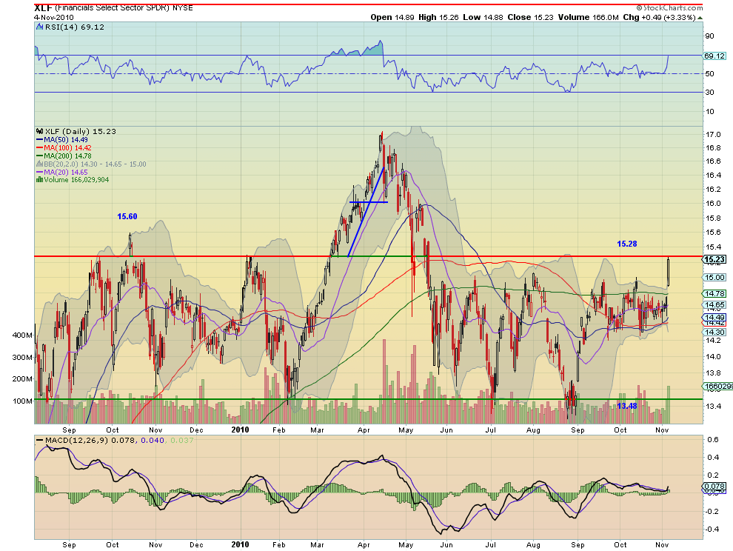Click the 15.00 upper band tag on right axis
The height and width of the screenshot is (551, 733).
(x=714, y=278)
